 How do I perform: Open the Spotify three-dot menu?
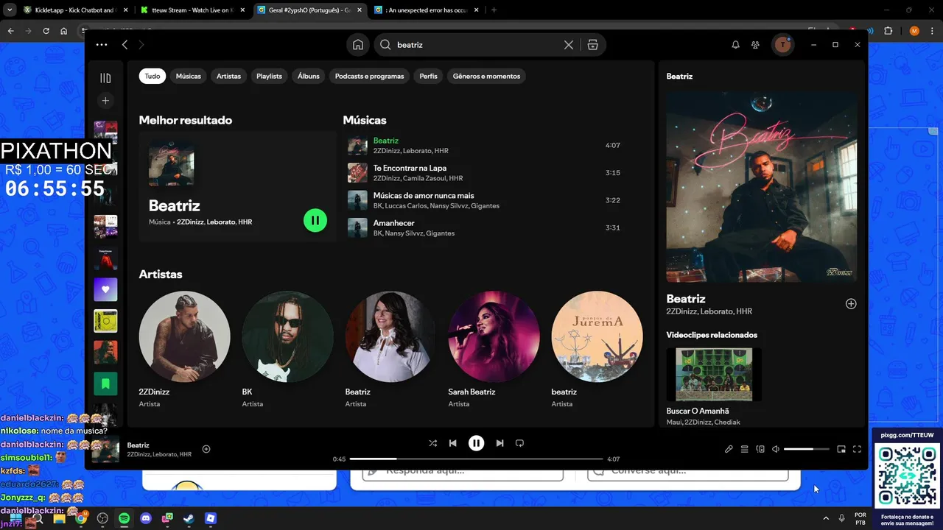[x=102, y=45]
